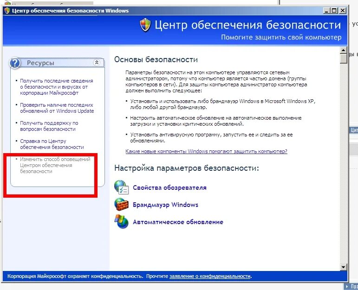The width and height of the screenshot is (358, 290).
Task: Open link about new Windows protection components
Action: pos(207,151)
